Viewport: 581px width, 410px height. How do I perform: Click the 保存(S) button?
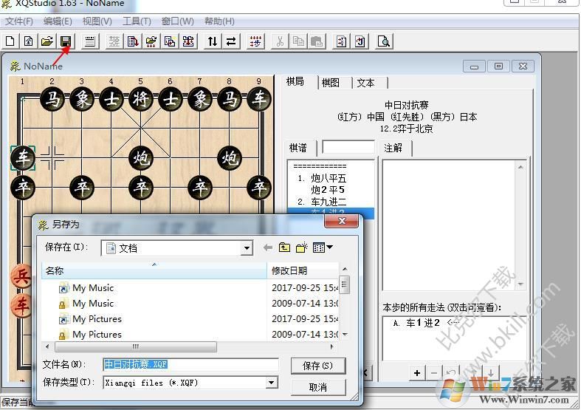[318, 366]
